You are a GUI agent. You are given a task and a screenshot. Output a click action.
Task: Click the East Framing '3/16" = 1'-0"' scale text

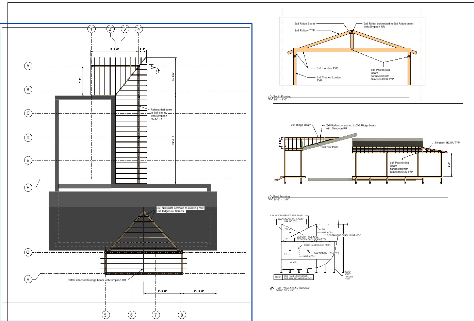click(x=281, y=200)
